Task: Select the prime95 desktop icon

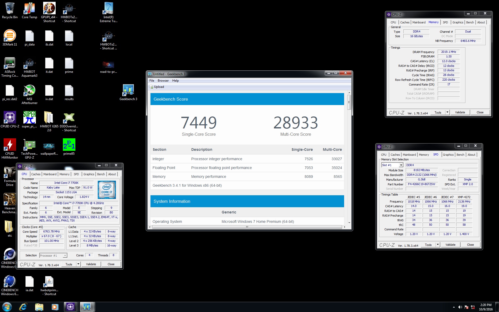Action: click(x=69, y=147)
